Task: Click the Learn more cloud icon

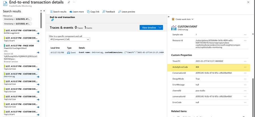Action: tap(76, 12)
